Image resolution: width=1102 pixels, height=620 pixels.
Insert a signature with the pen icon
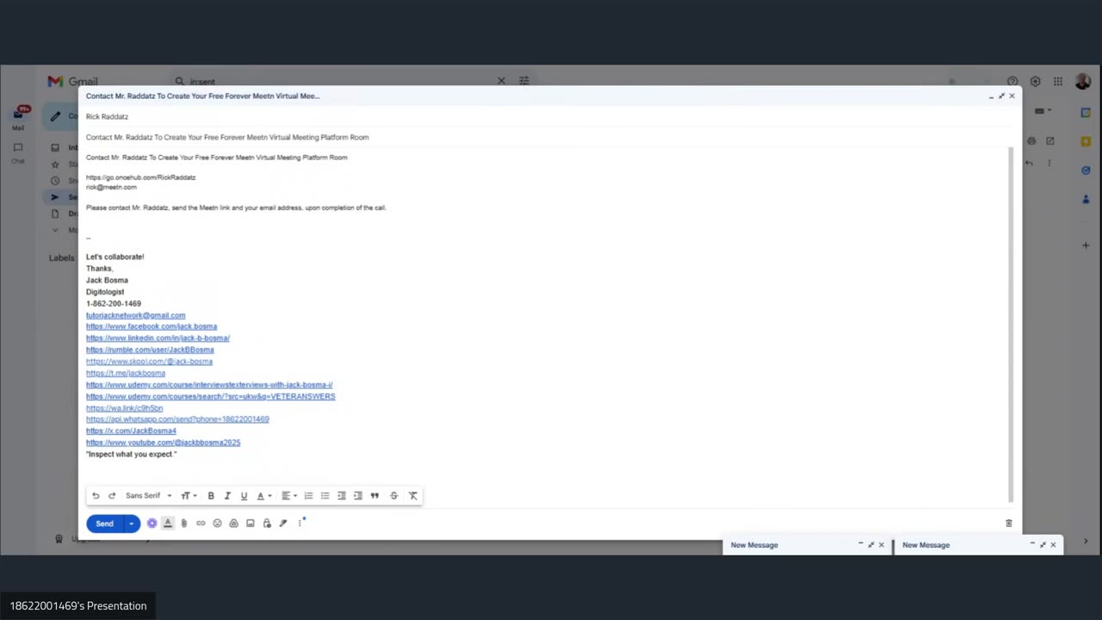283,524
